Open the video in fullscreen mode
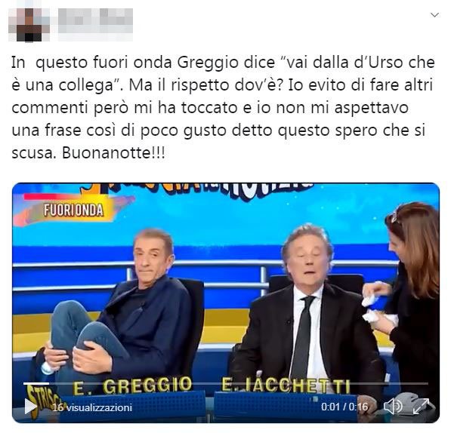Screen dimensions: 451x433 421,407
